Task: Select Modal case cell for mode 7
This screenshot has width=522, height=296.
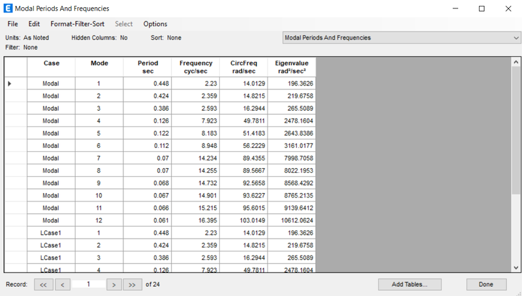Action: coord(52,158)
